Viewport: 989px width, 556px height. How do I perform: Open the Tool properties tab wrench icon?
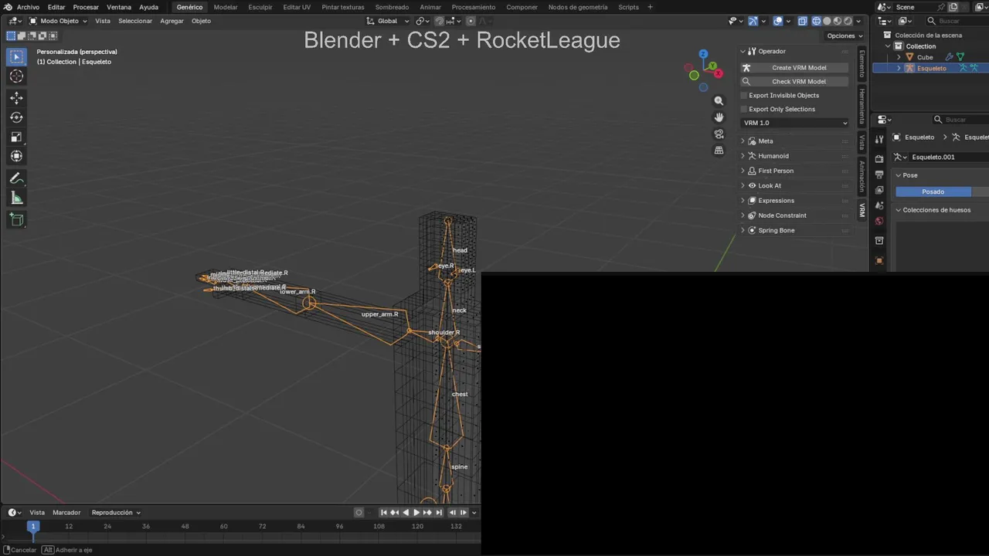tap(879, 139)
